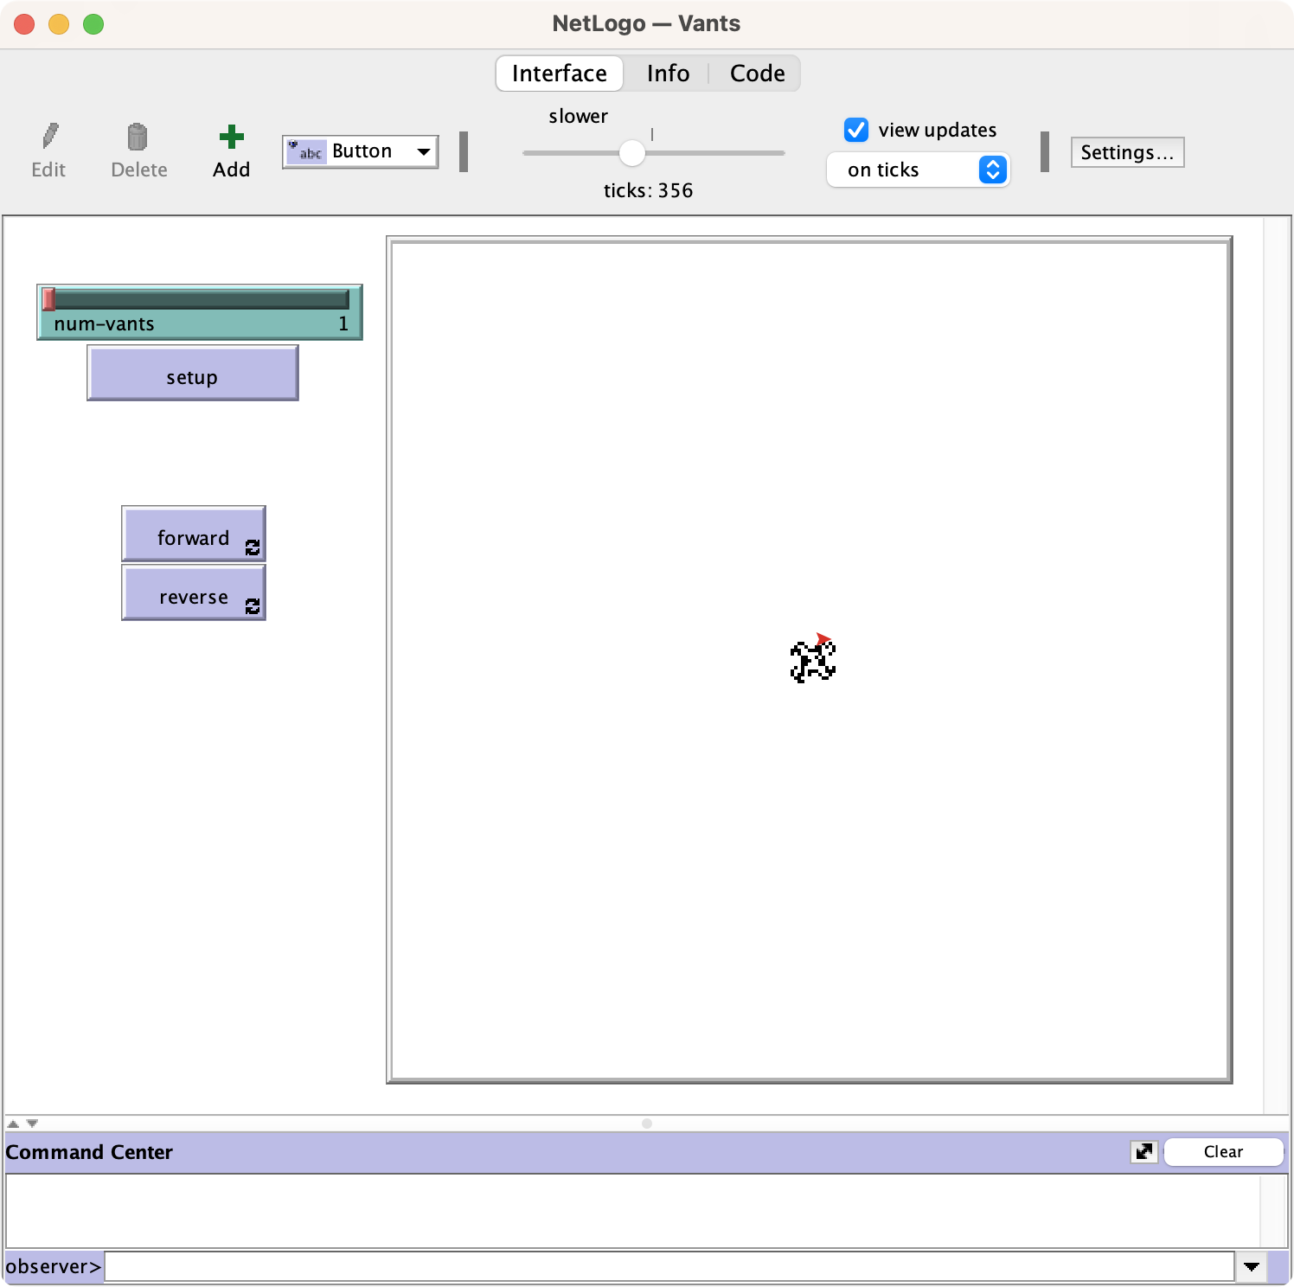Viewport: 1294px width, 1287px height.
Task: Click the green Add plus icon
Action: coord(230,136)
